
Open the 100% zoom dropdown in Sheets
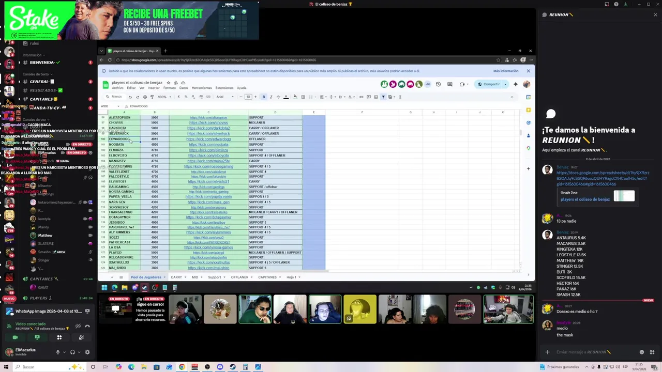tap(164, 97)
